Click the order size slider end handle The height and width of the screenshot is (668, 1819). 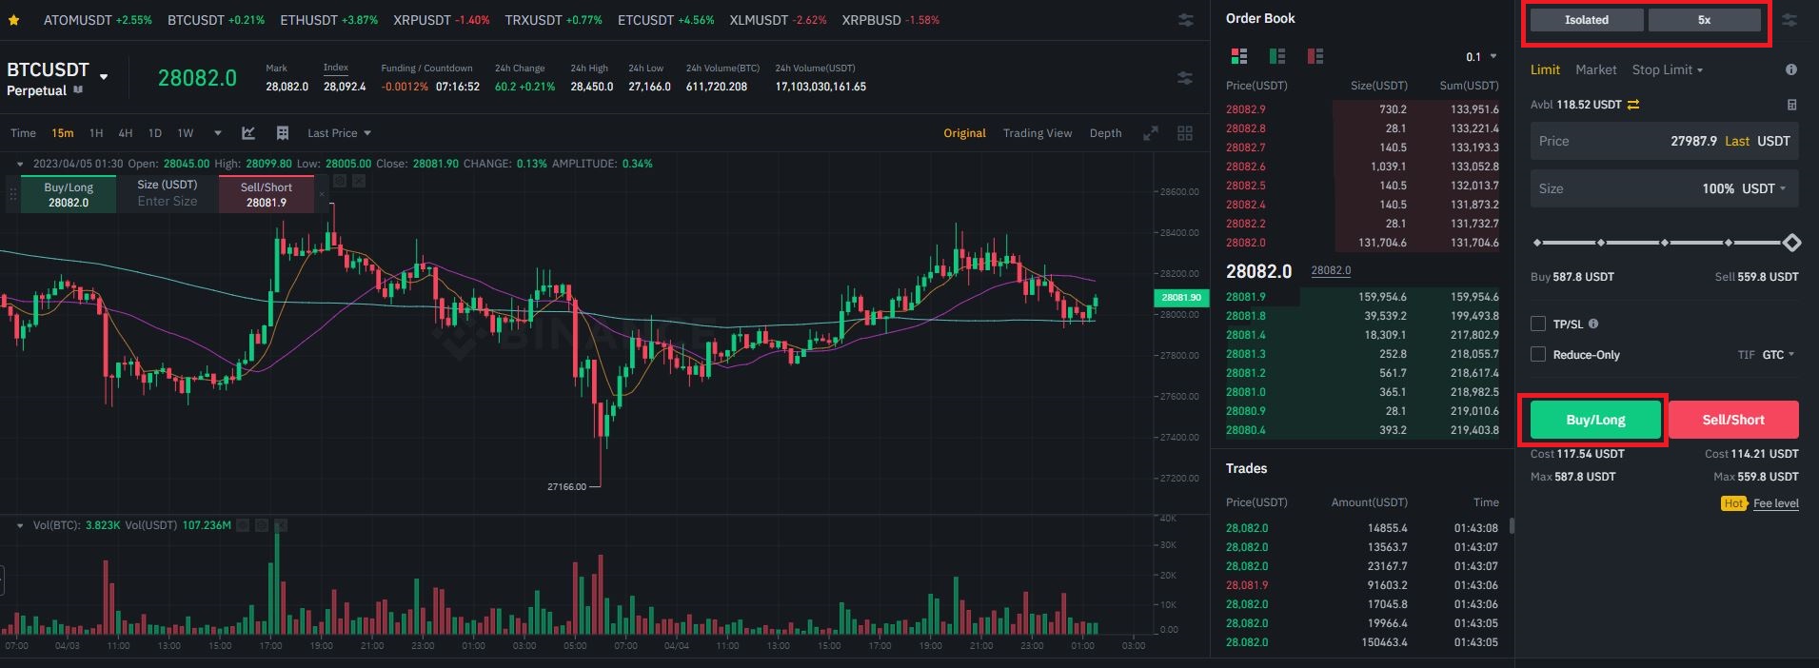[1791, 243]
